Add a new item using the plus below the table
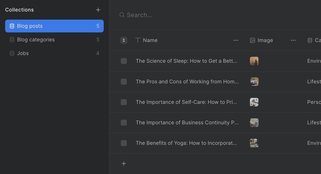This screenshot has height=174, width=321. click(x=124, y=163)
